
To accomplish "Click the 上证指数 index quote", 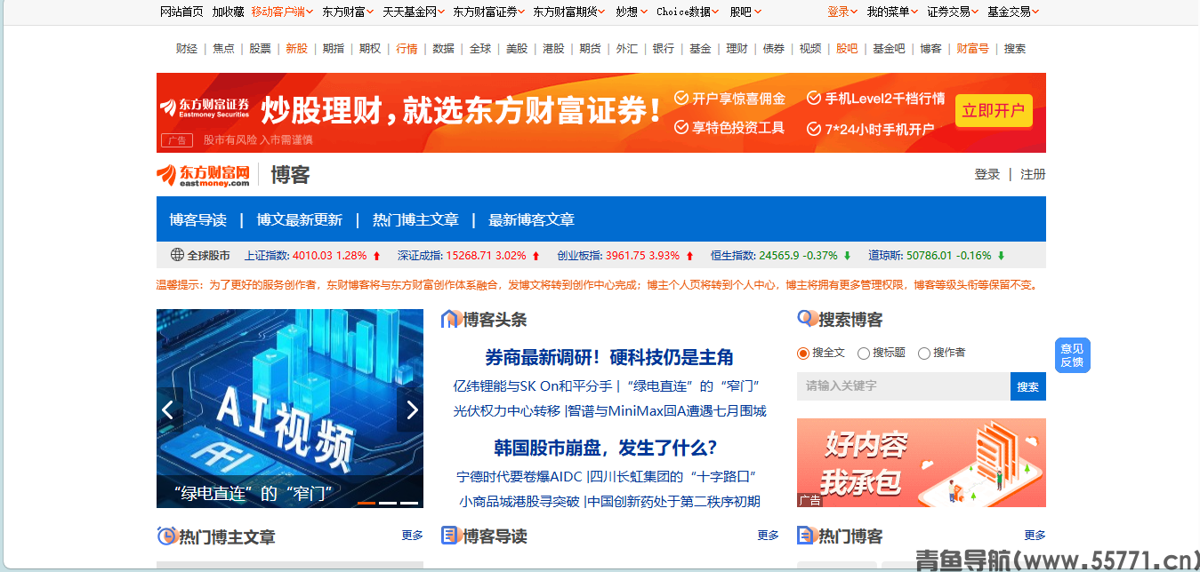I will pyautogui.click(x=306, y=256).
